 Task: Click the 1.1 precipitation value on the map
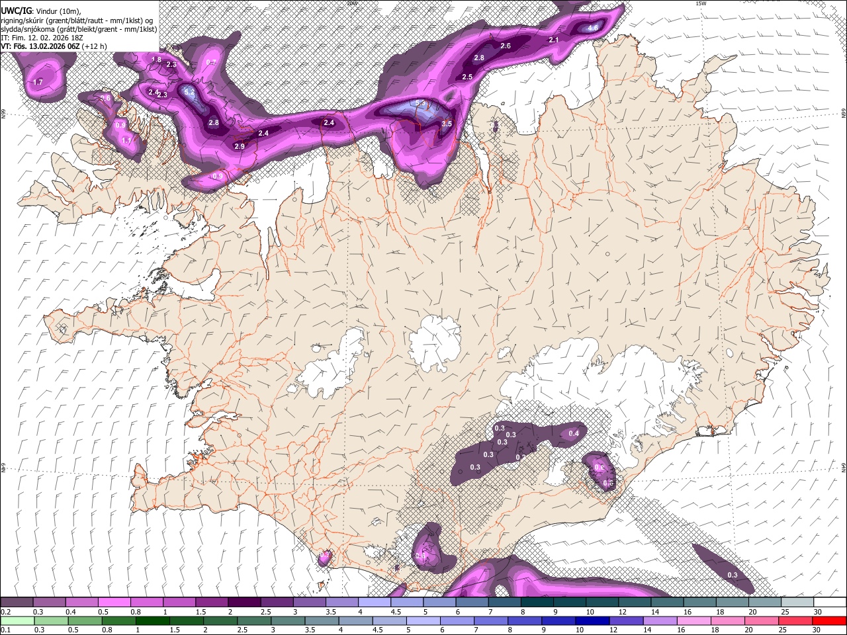tap(126, 140)
